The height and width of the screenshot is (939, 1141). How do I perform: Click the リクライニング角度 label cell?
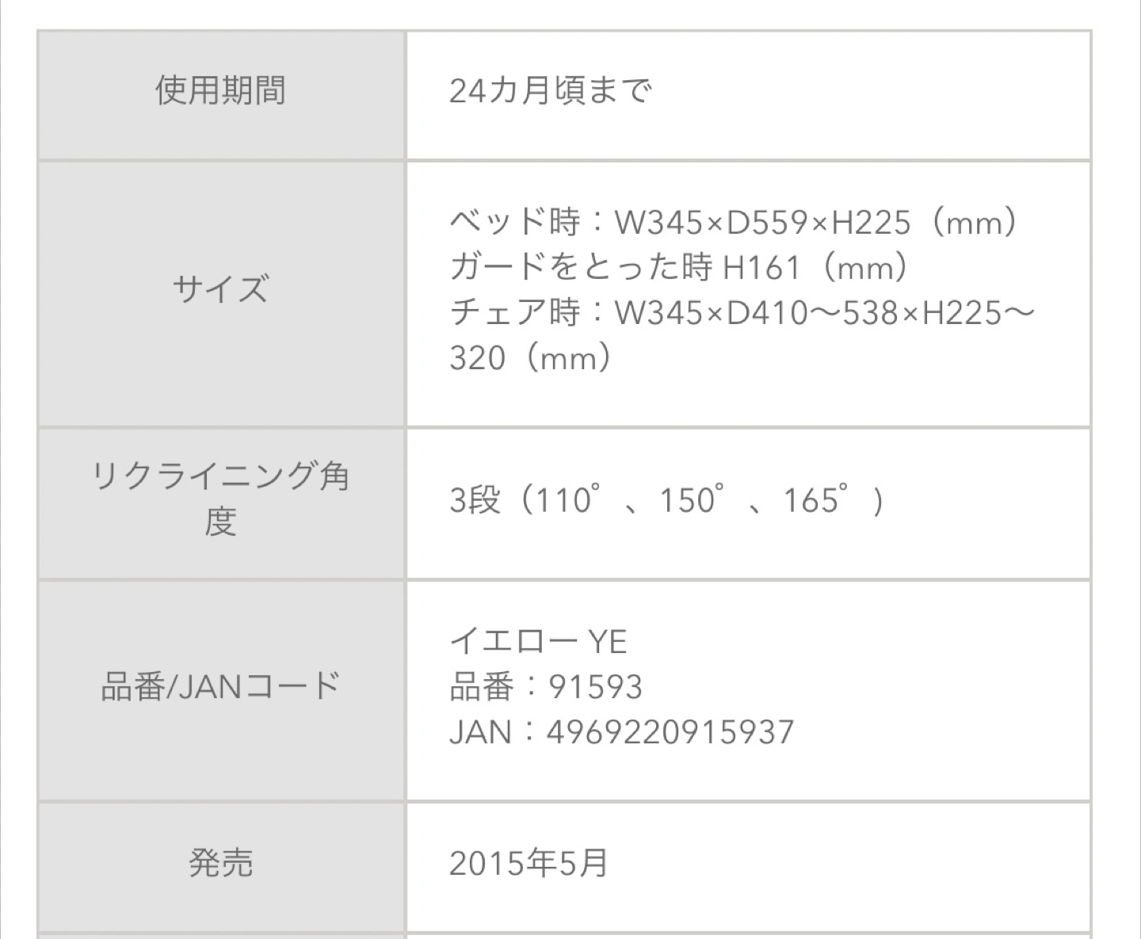coord(220,499)
